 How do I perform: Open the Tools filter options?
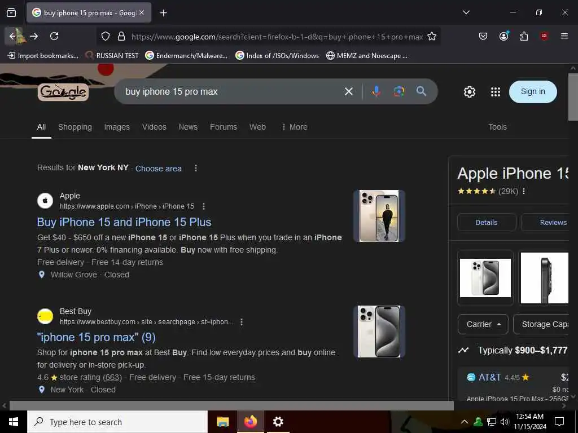pos(497,127)
